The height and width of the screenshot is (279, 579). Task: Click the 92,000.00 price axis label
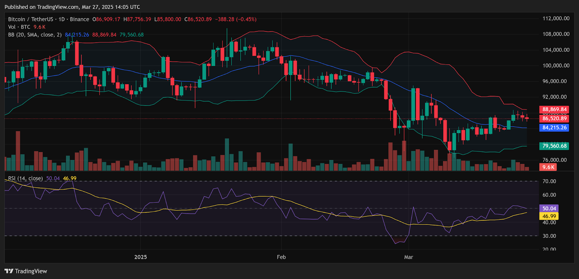click(554, 97)
